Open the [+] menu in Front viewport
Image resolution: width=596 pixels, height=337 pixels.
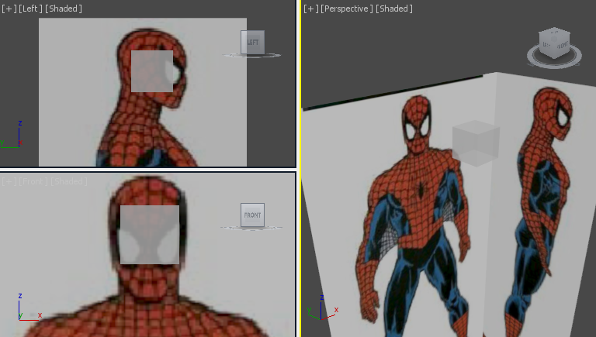tap(9, 181)
